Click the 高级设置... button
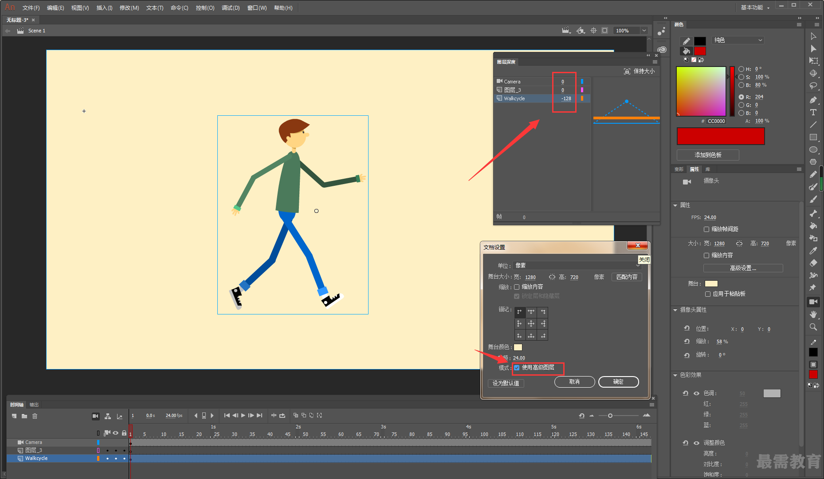824x479 pixels. 743,268
